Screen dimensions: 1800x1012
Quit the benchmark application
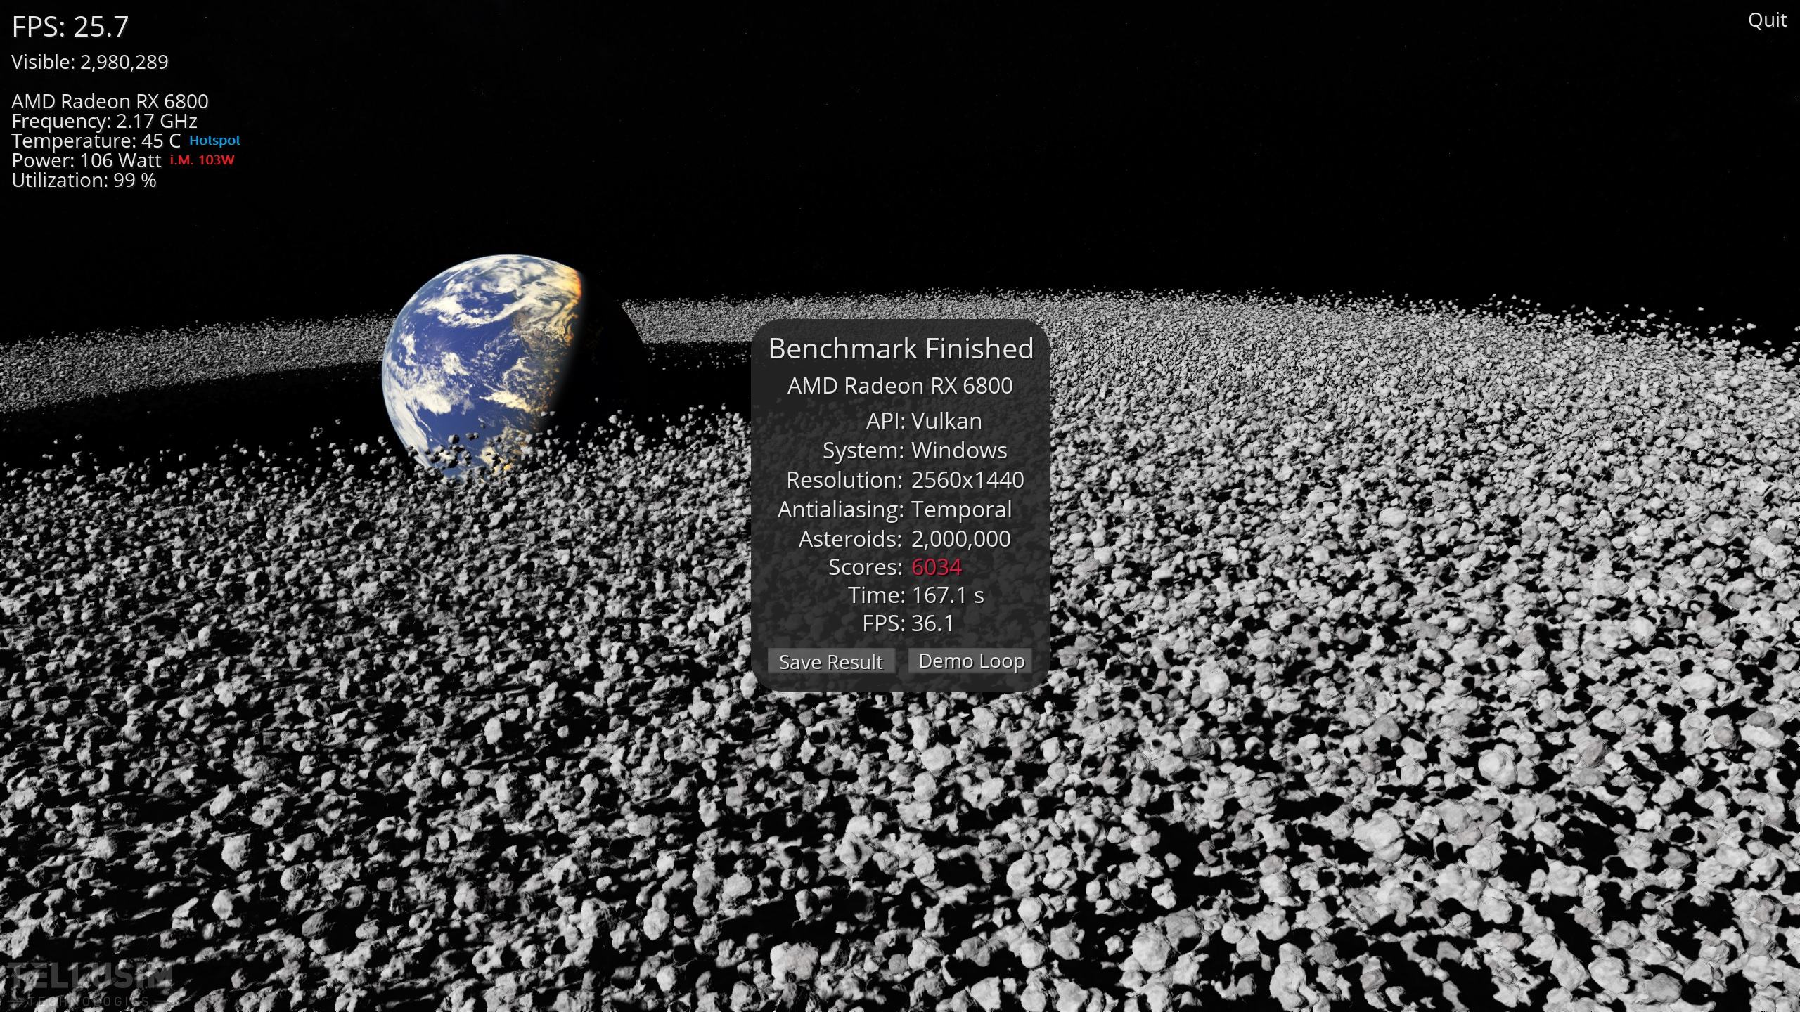click(x=1767, y=20)
